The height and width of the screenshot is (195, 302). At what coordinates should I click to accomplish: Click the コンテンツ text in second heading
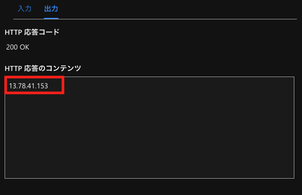63,68
